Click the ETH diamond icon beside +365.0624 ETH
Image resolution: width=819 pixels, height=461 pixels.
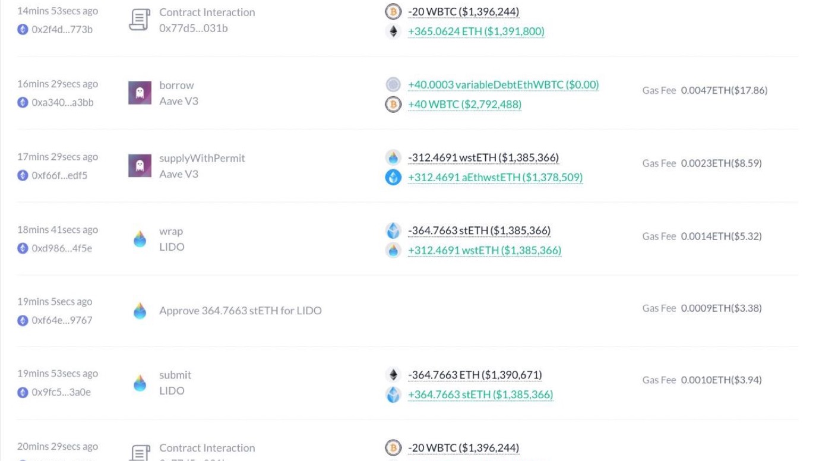click(393, 31)
